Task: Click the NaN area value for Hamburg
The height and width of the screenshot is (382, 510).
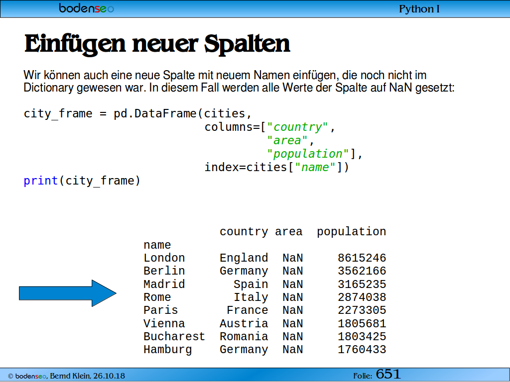Action: (x=293, y=350)
